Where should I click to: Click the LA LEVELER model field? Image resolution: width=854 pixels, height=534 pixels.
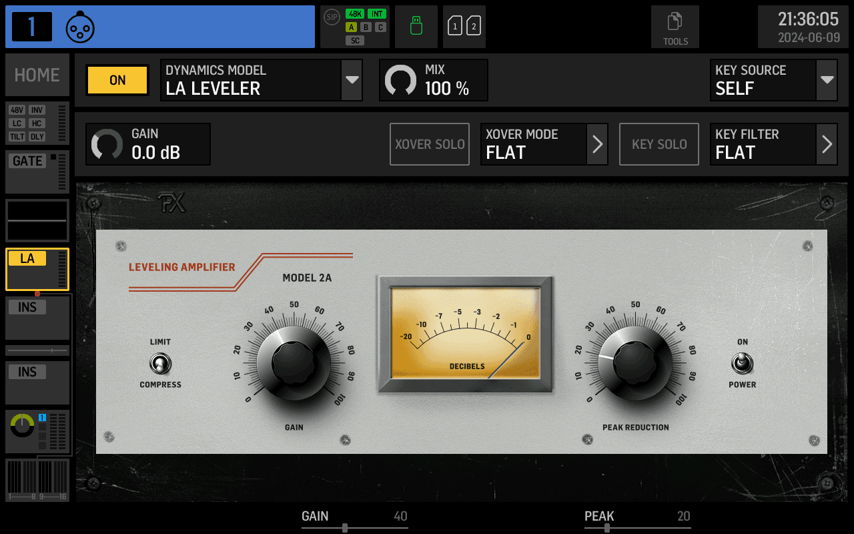coord(251,80)
